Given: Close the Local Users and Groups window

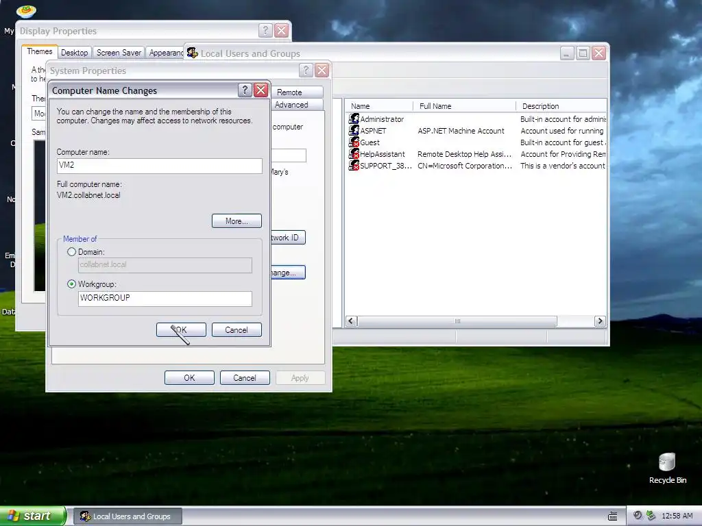Looking at the screenshot, I should [599, 53].
